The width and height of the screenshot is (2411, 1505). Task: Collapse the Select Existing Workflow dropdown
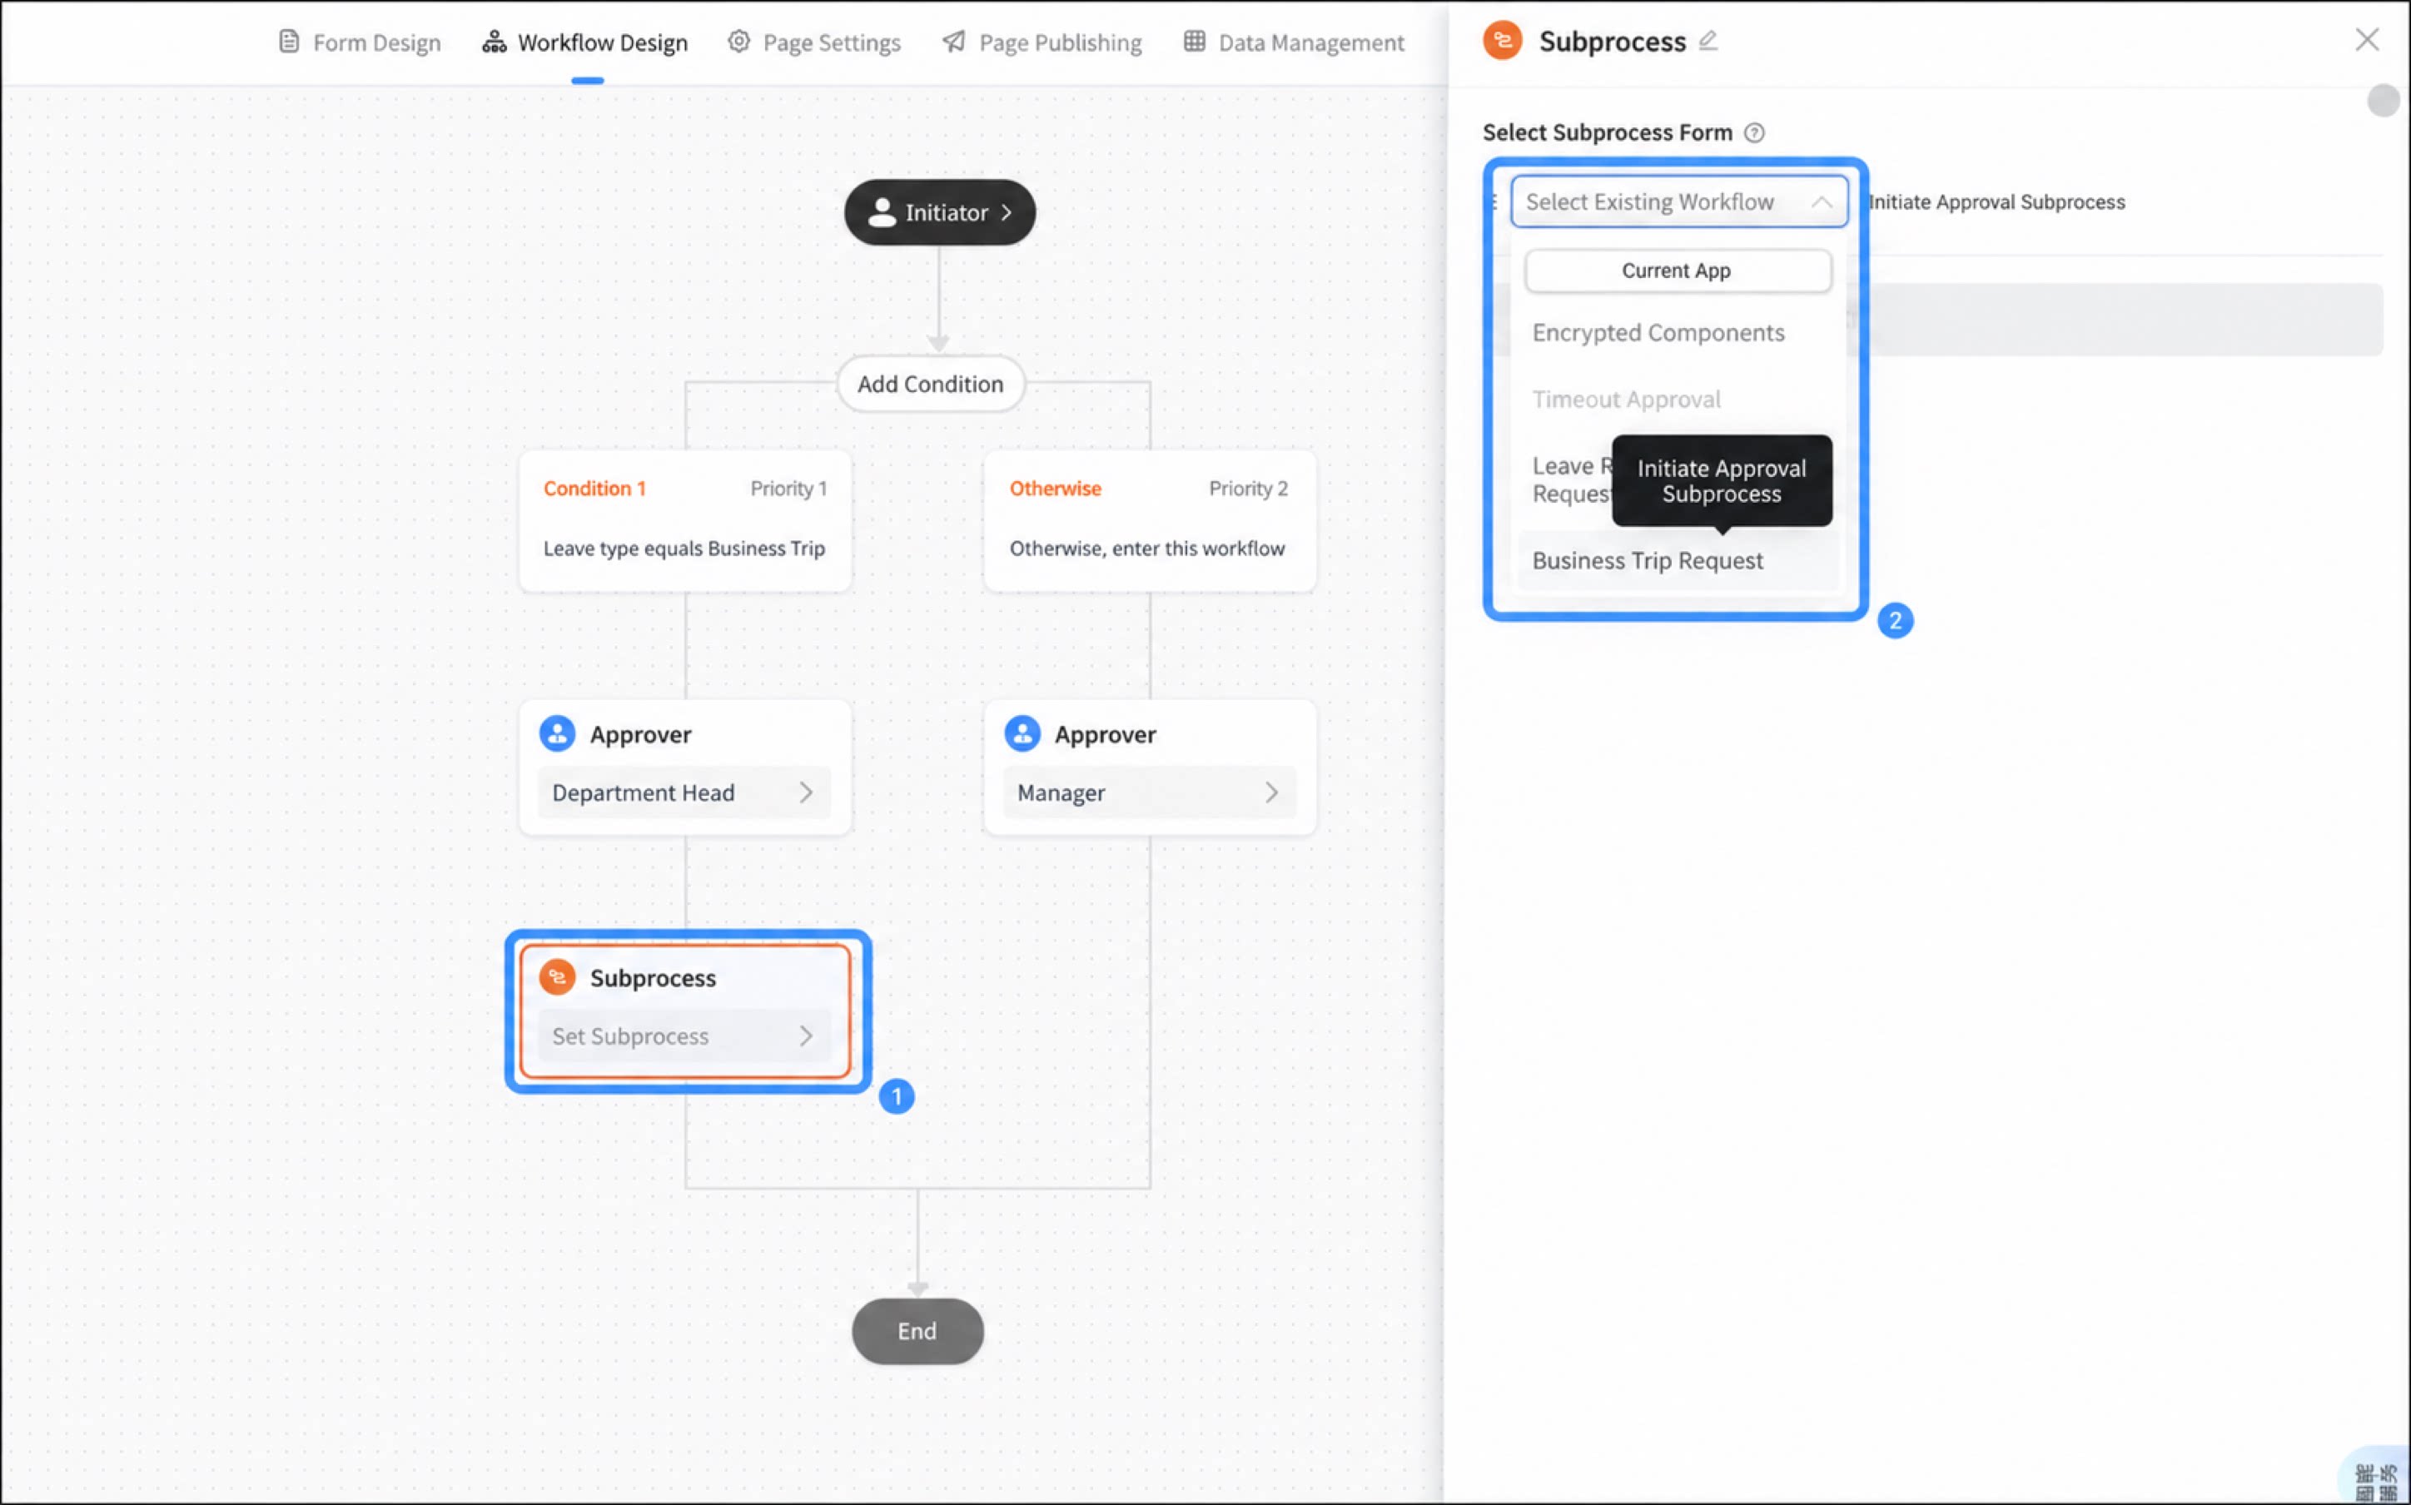pos(1821,202)
